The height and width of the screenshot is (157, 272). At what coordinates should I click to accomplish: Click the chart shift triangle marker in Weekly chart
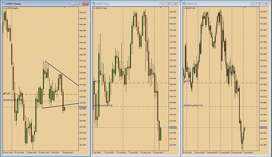64,7
